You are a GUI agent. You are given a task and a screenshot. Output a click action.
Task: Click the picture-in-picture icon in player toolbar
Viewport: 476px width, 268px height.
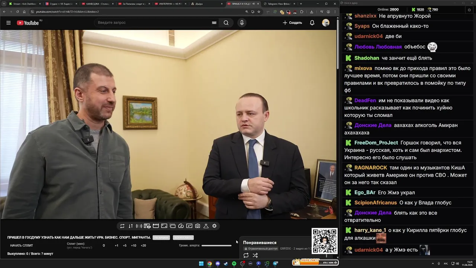(x=164, y=226)
